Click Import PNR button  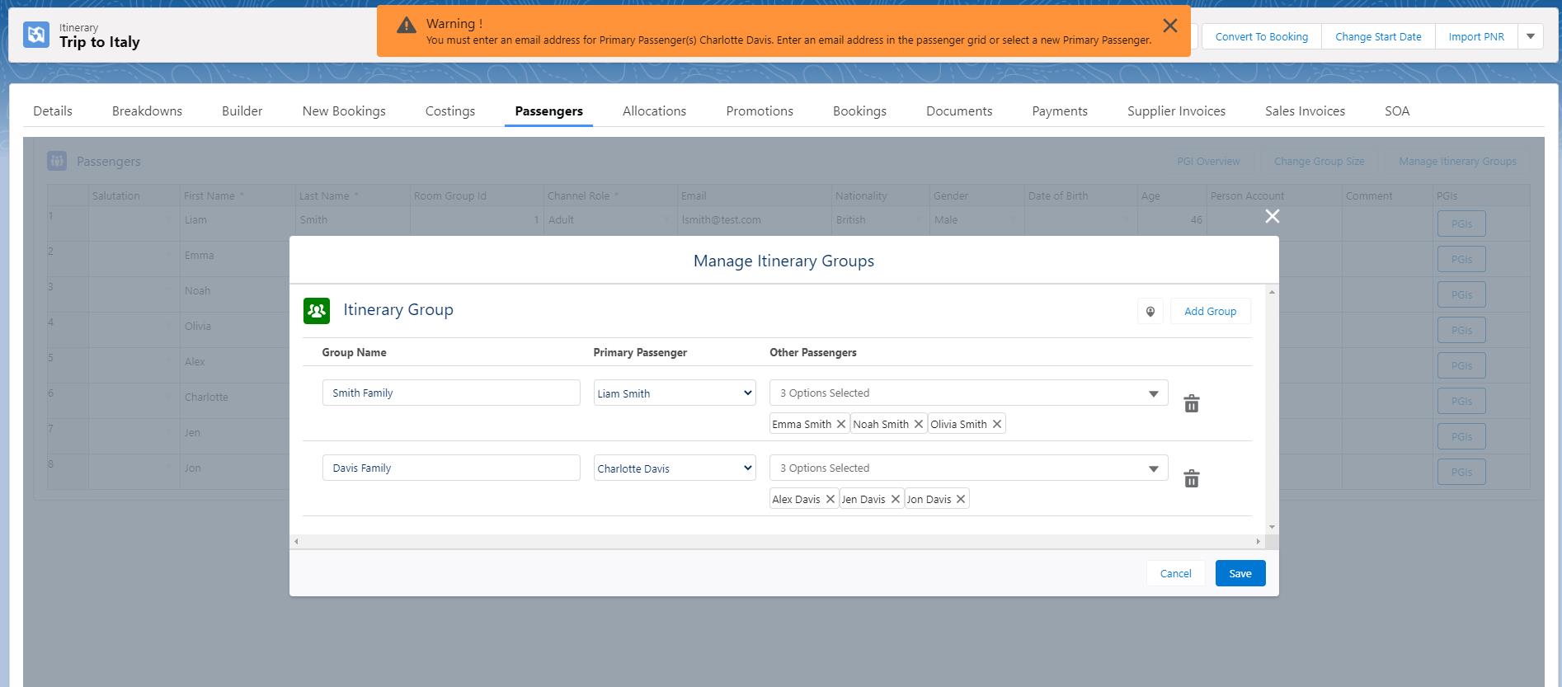tap(1476, 36)
